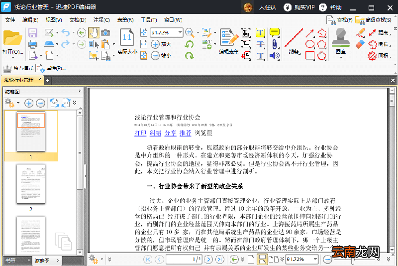Add a yellow sticky note comment
This screenshot has width=398, height=266.
coord(275,33)
